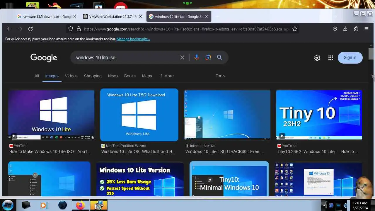Open the tracking protection shield icon
Viewport: 375px width, 211px height.
(71, 29)
